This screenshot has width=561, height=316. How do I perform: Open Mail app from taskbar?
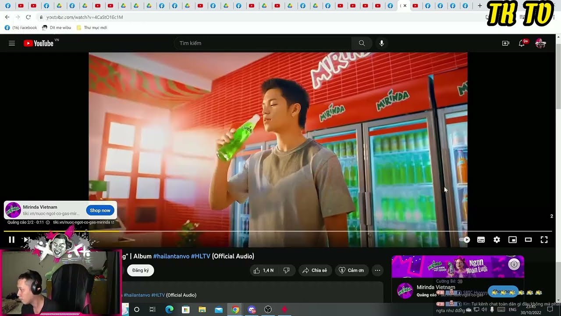219,309
